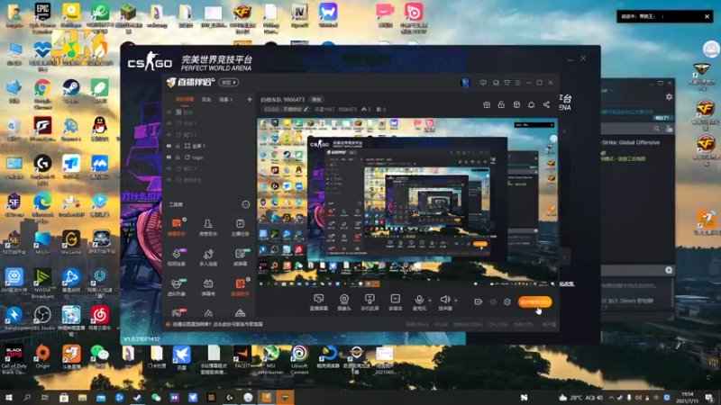Open Ubisoft Connect desktop shortcut
Screen dimensions: 721x405
pyautogui.click(x=299, y=359)
